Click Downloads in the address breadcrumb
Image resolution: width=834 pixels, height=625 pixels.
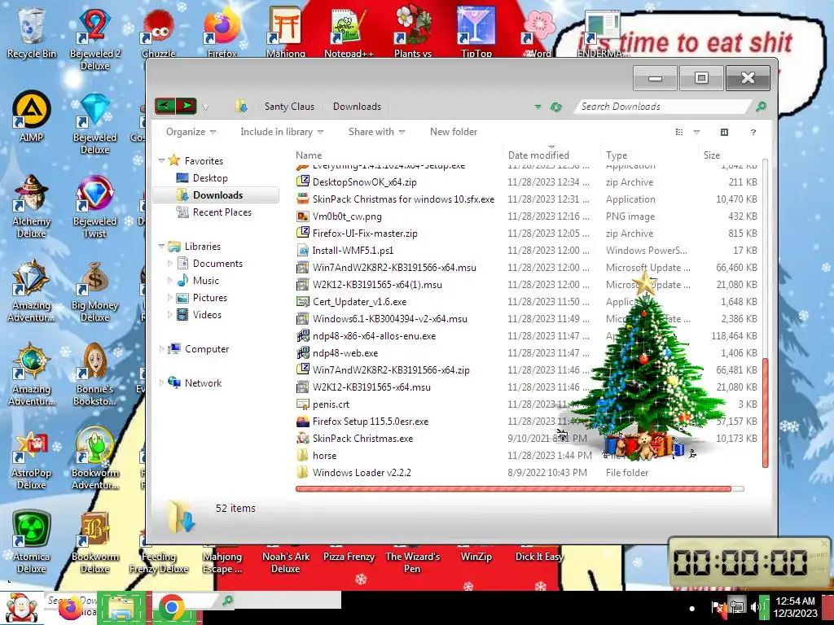tap(357, 107)
